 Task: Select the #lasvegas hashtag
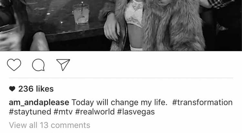[x=136, y=112]
